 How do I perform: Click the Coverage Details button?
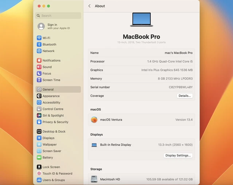[x=185, y=96]
